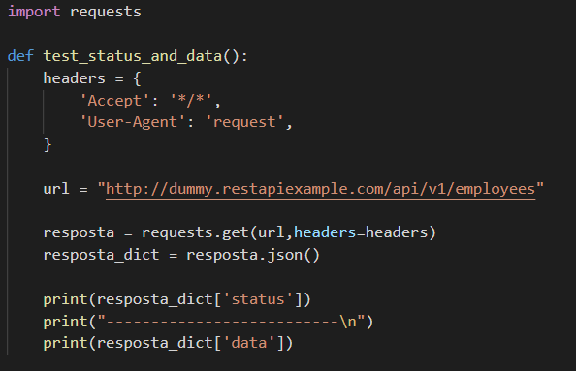Click the resposta.json() call
Screen dimensions: 576x371
pos(253,255)
